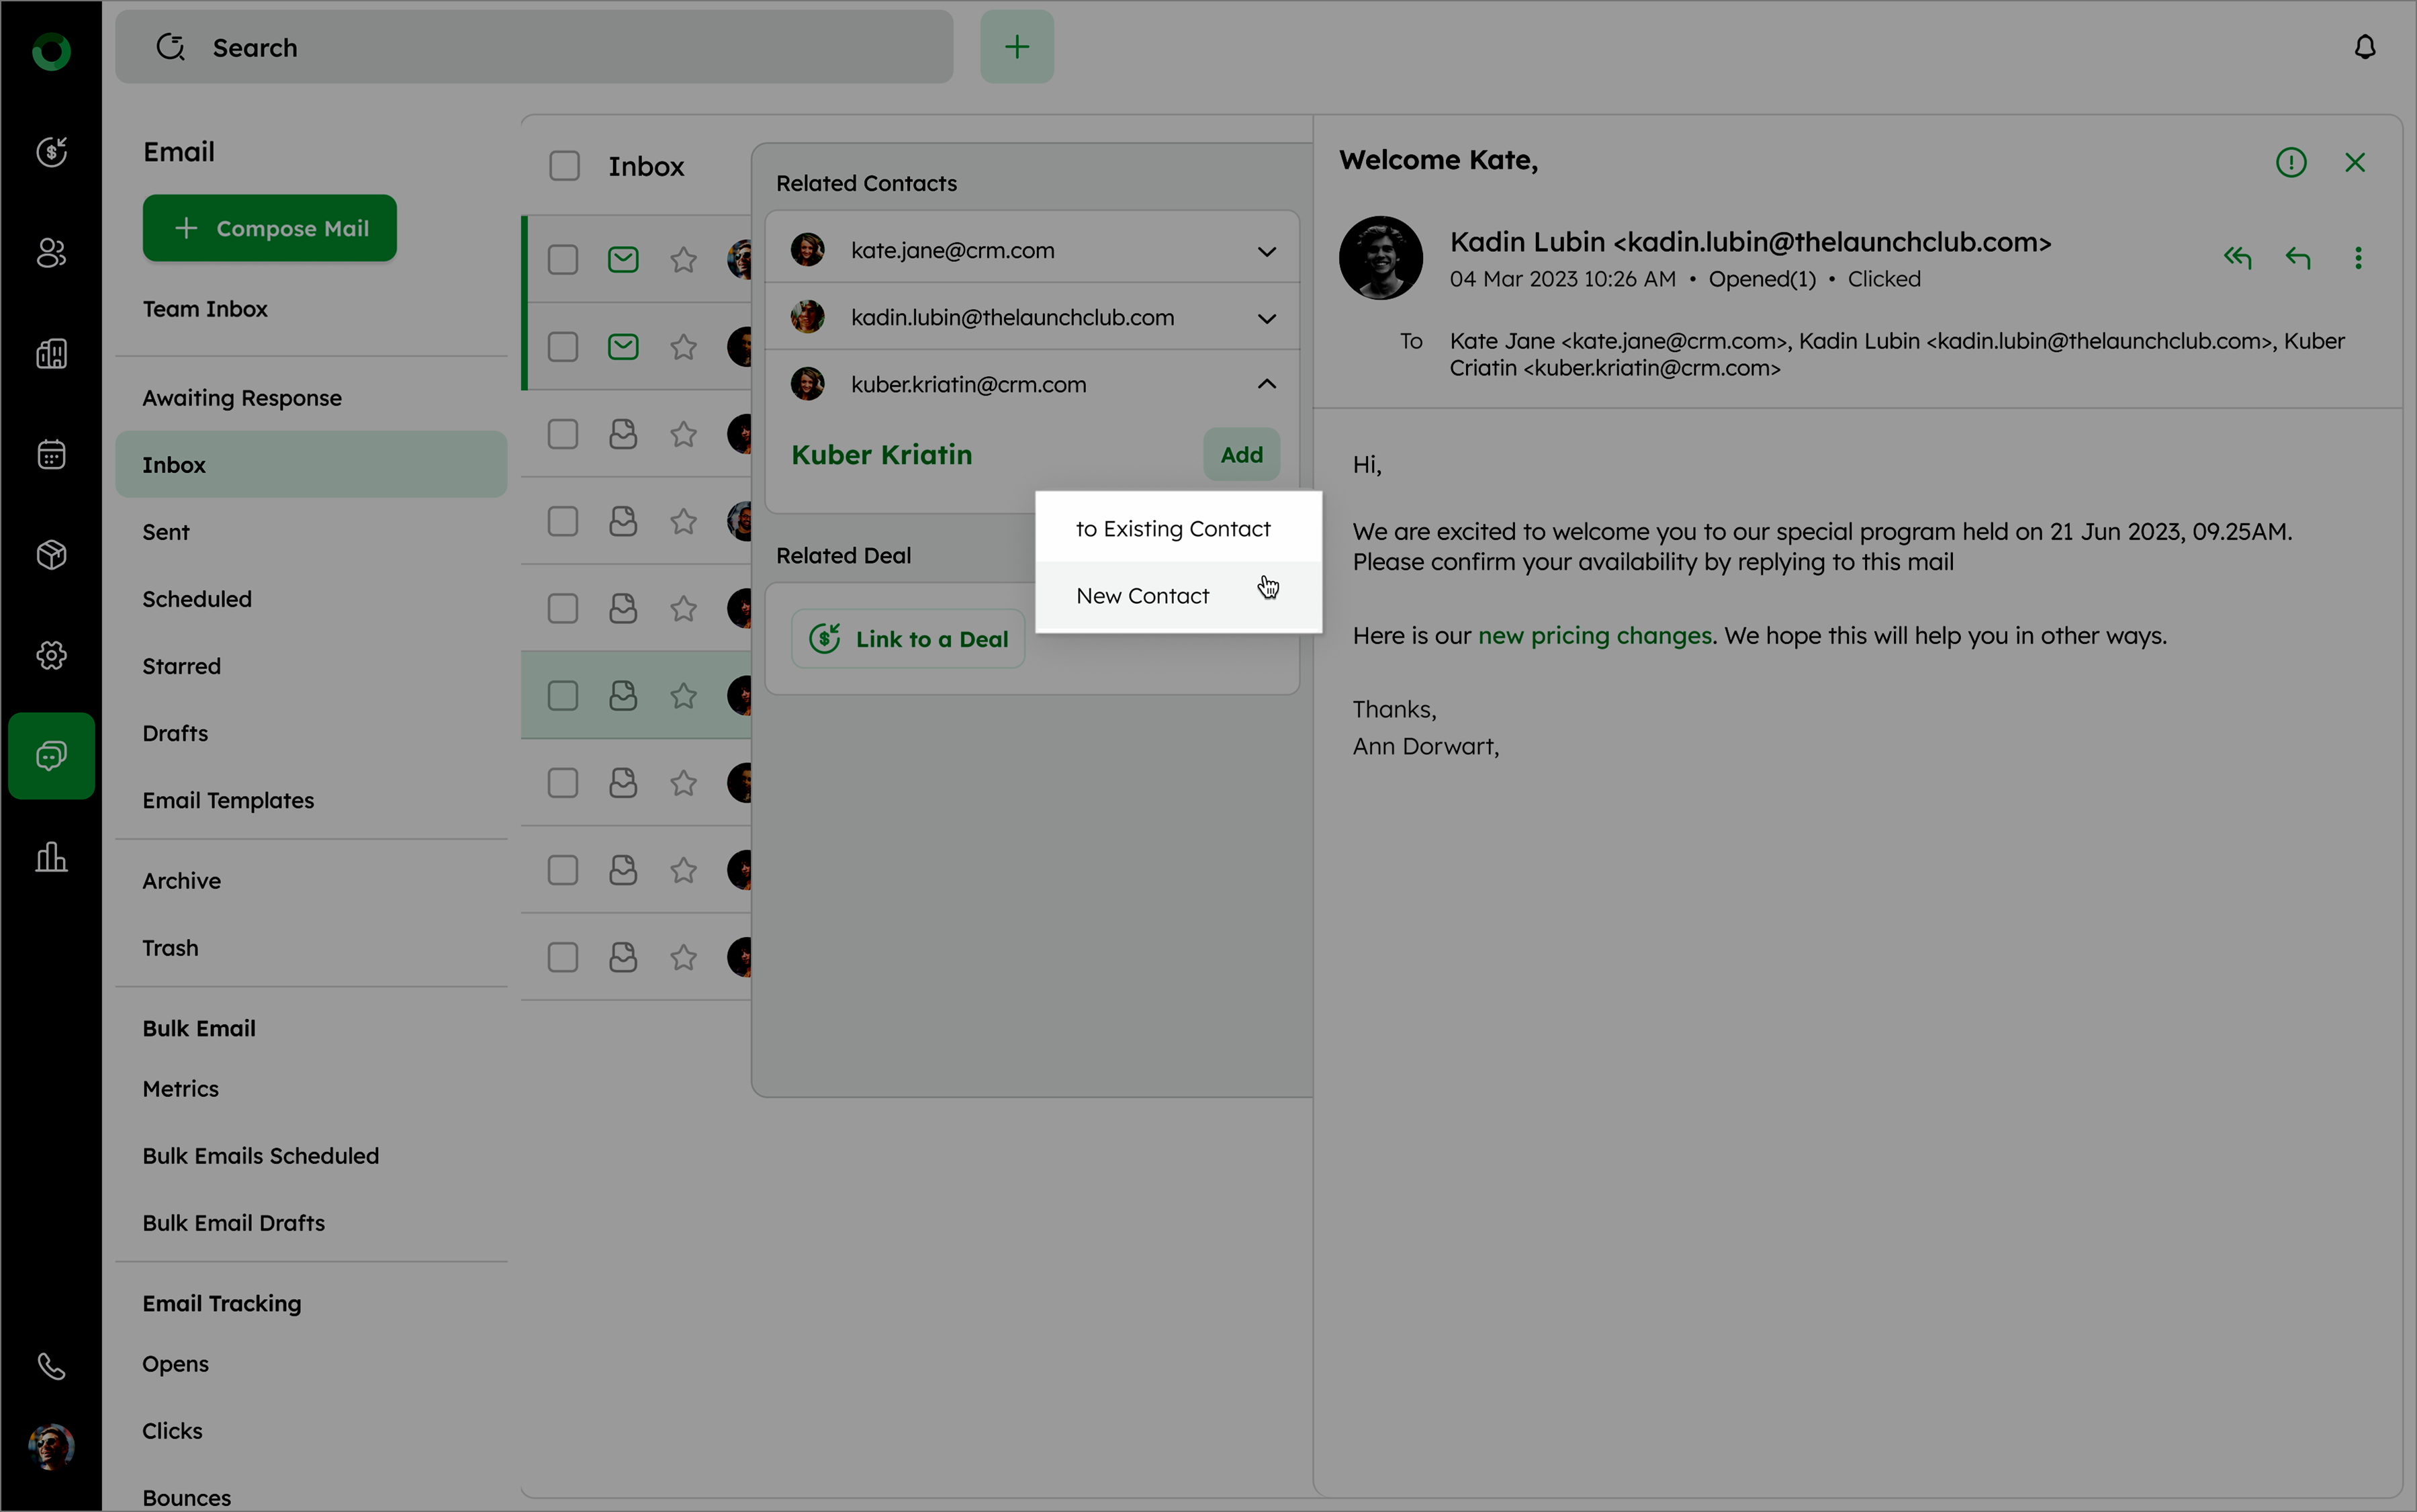The width and height of the screenshot is (2417, 1512).
Task: Click the Reply All arrow icon
Action: (x=2237, y=258)
